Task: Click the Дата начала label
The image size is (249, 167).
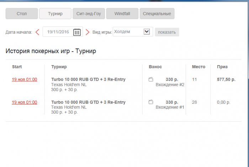Action: 19,32
